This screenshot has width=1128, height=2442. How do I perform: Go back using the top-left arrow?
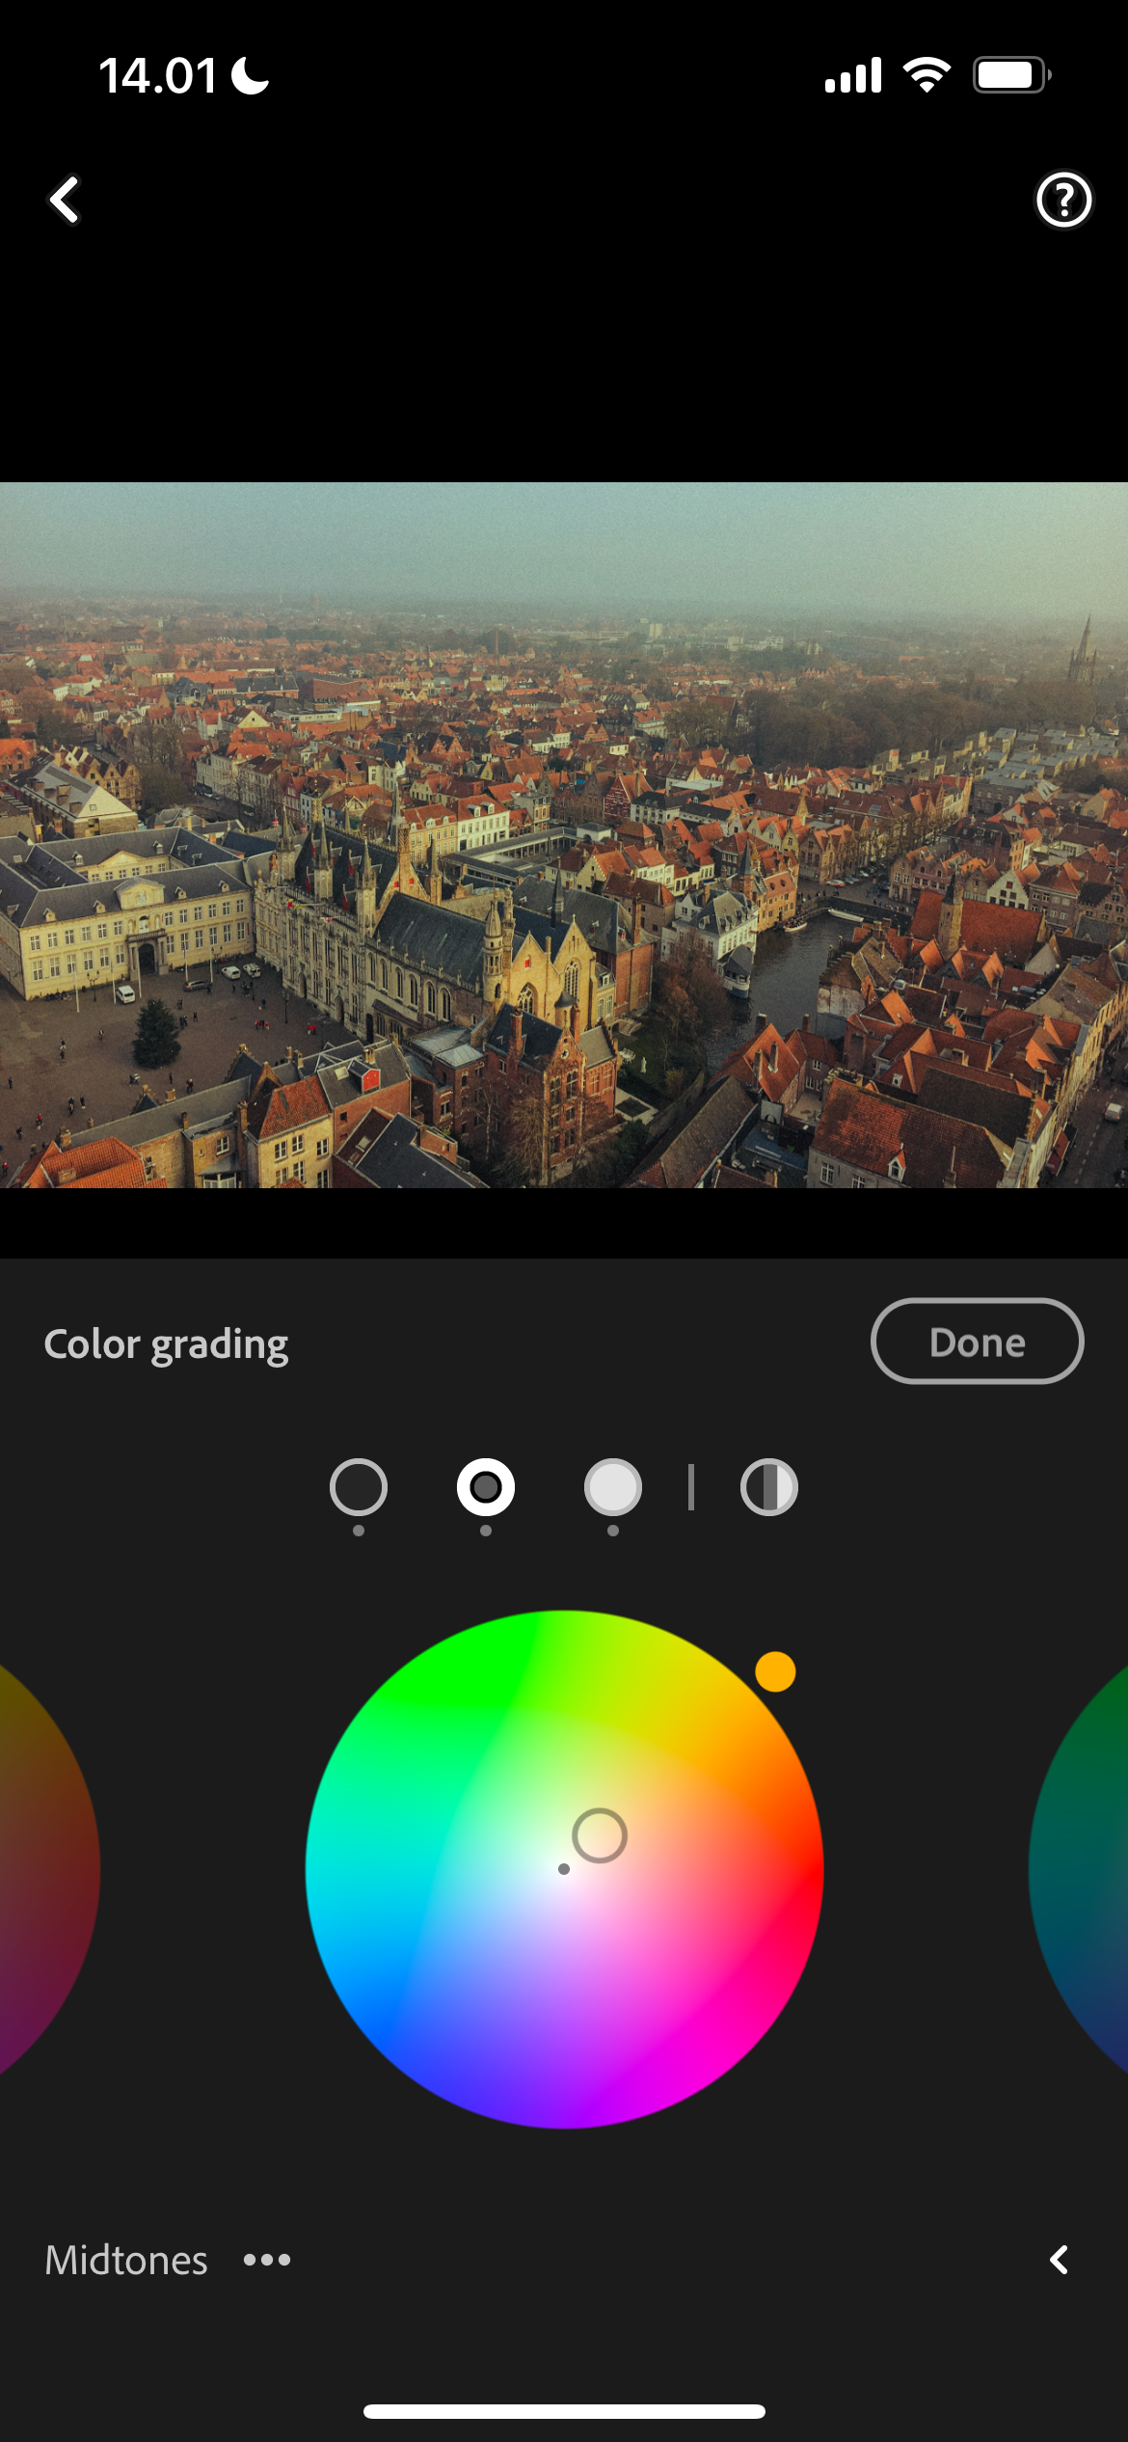(65, 200)
